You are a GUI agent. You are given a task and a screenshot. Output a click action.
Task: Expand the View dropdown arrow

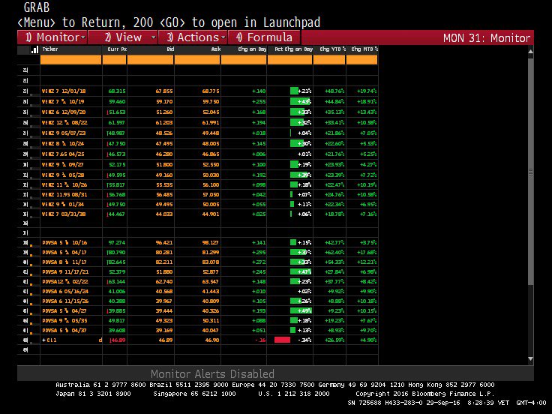pyautogui.click(x=153, y=37)
